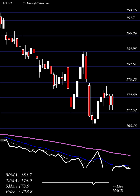Click the 188.34 price level label

132,33
